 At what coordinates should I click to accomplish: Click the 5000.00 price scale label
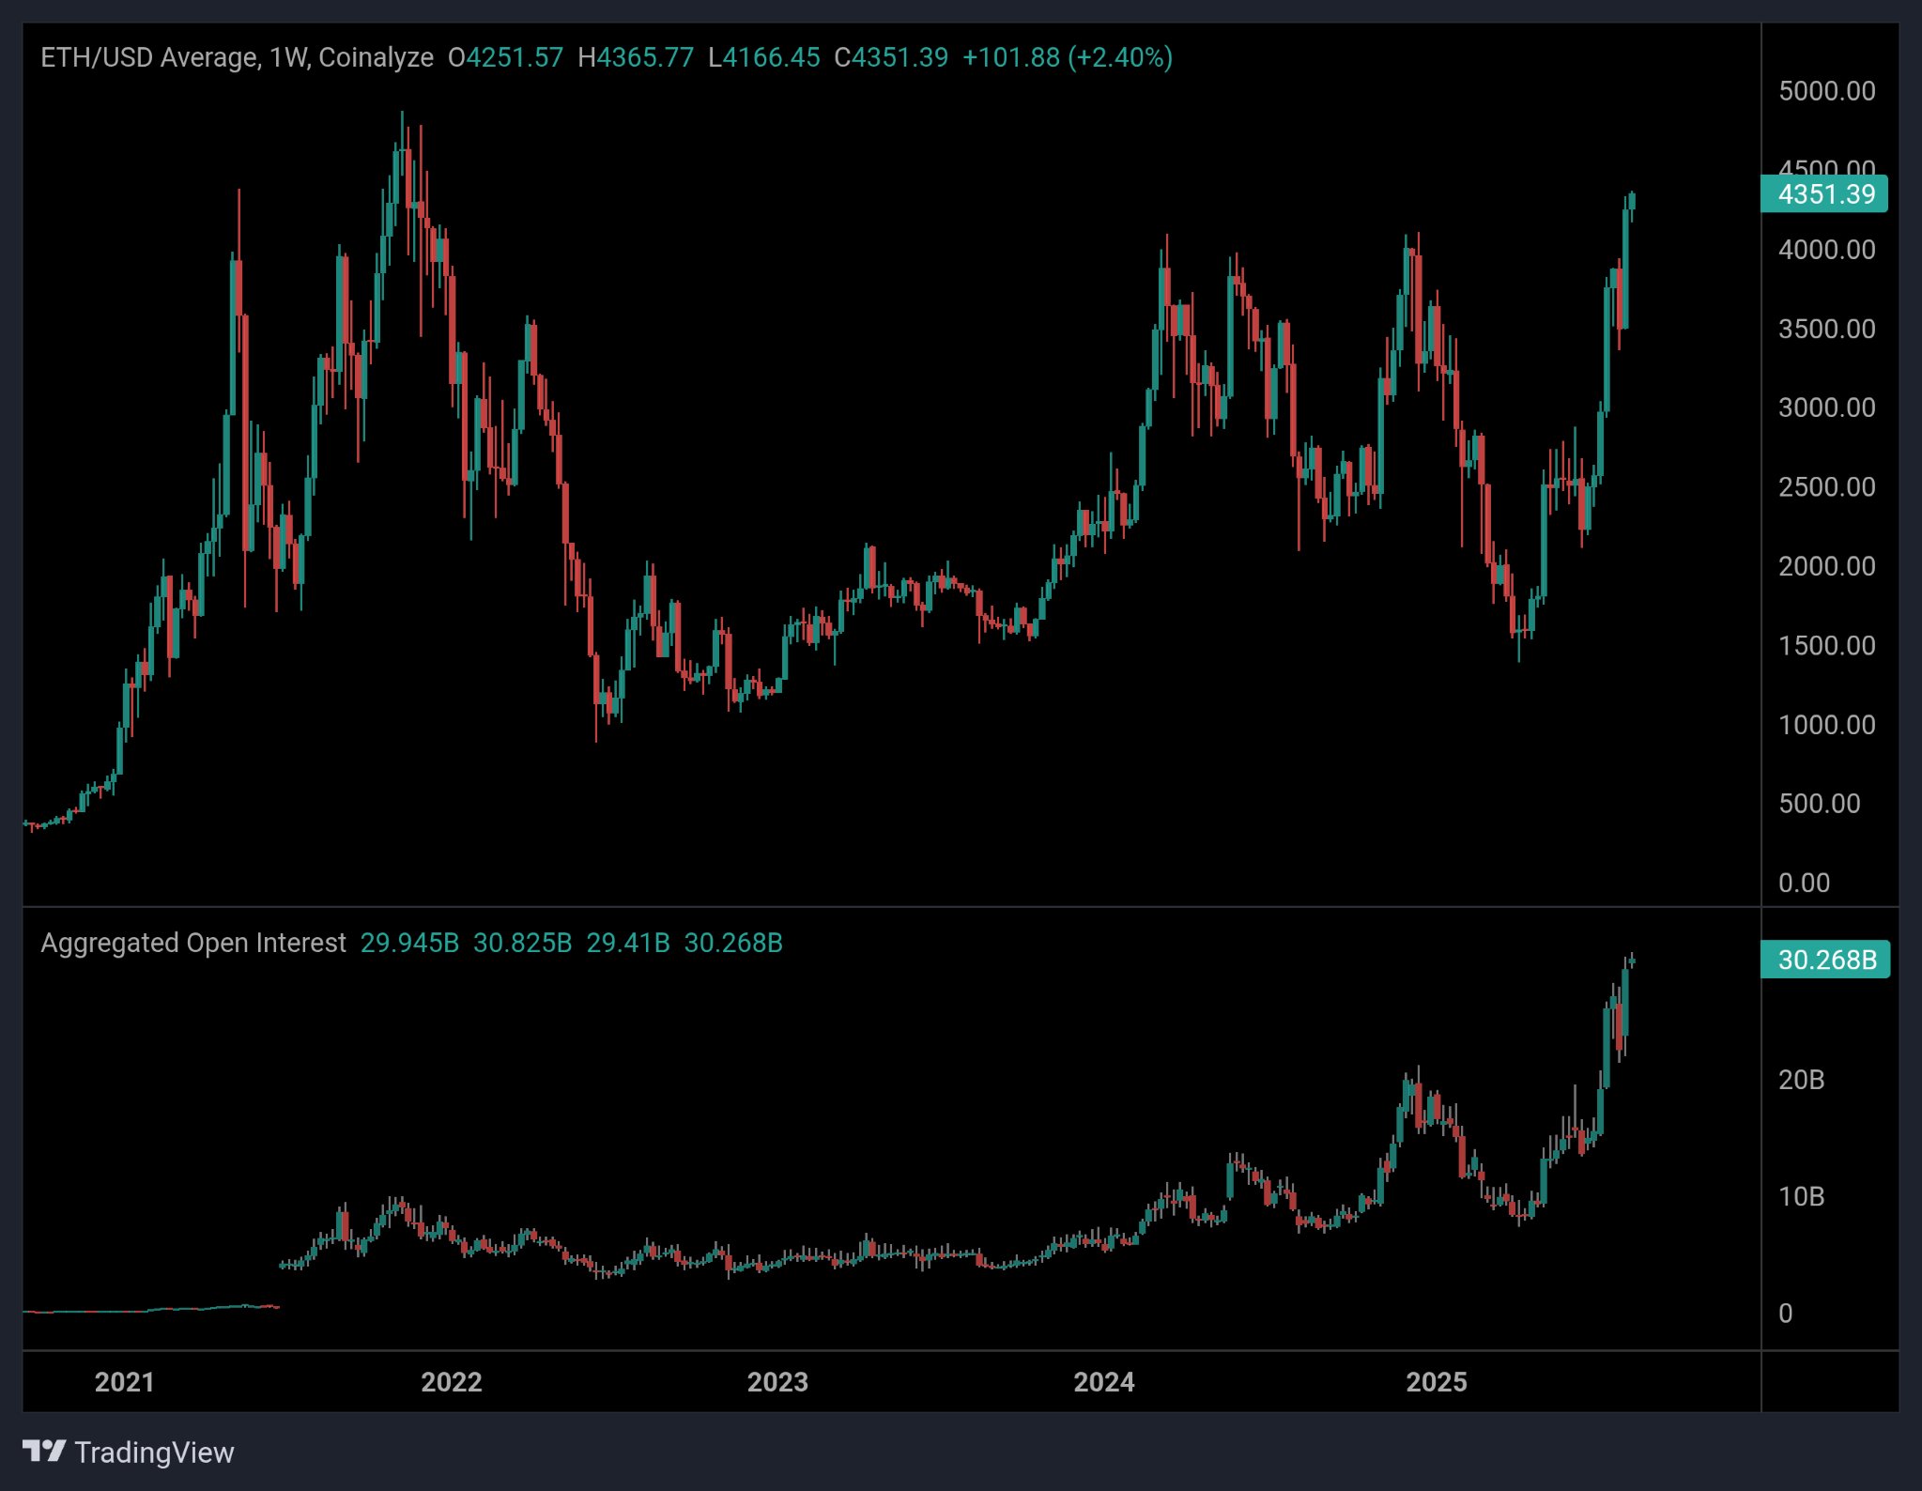point(1824,91)
